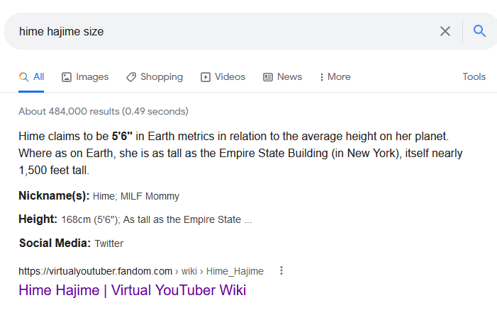Click the colorful All search icon
Image resolution: width=497 pixels, height=310 pixels.
23,77
